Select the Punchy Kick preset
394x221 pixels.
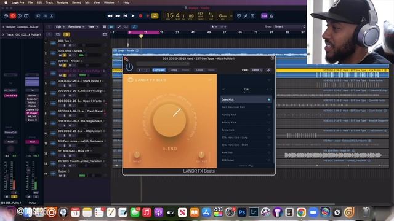(x=246, y=115)
